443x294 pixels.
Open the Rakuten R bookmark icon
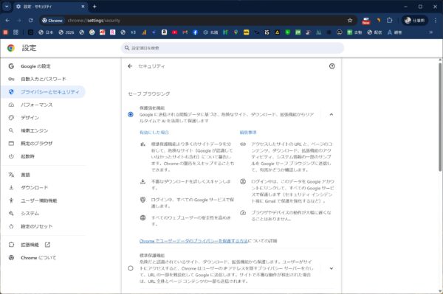click(113, 32)
